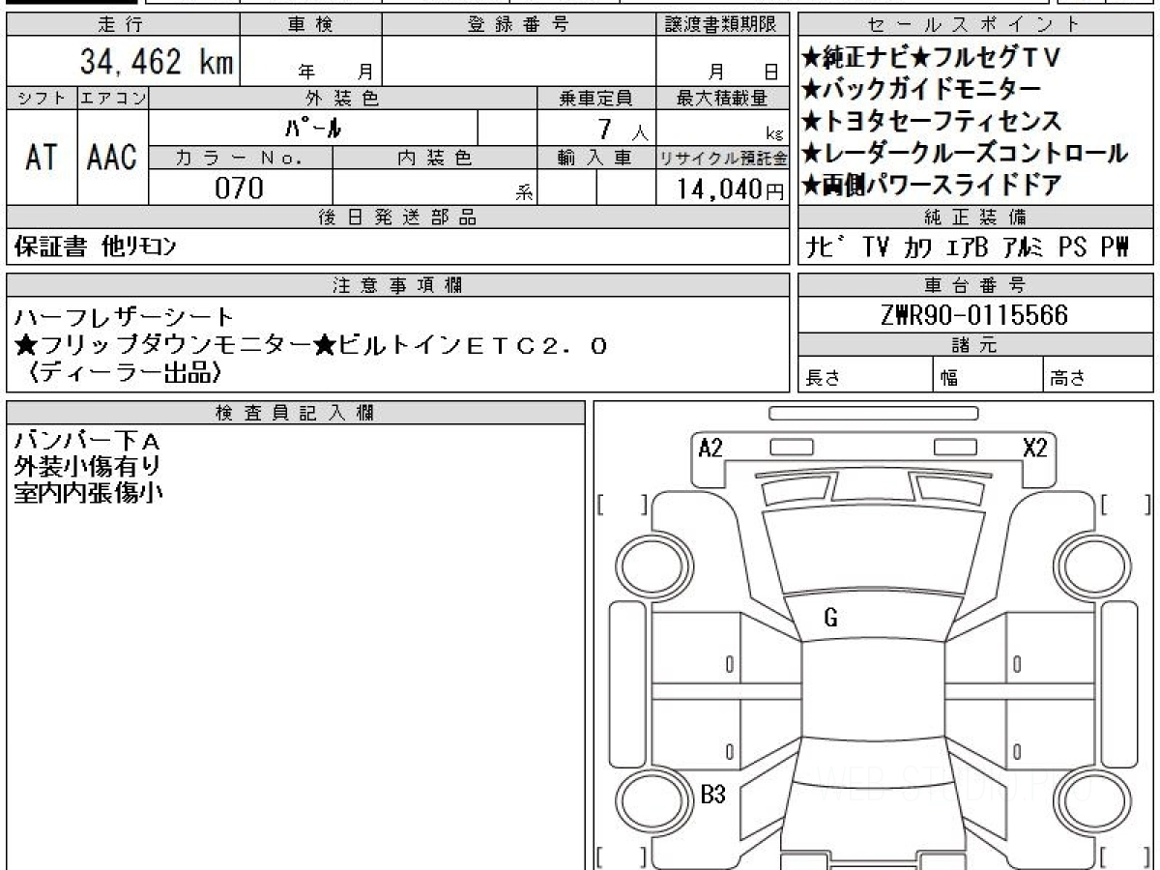Click the フリップダウンモニター ETC2.0 note line

coord(311,345)
